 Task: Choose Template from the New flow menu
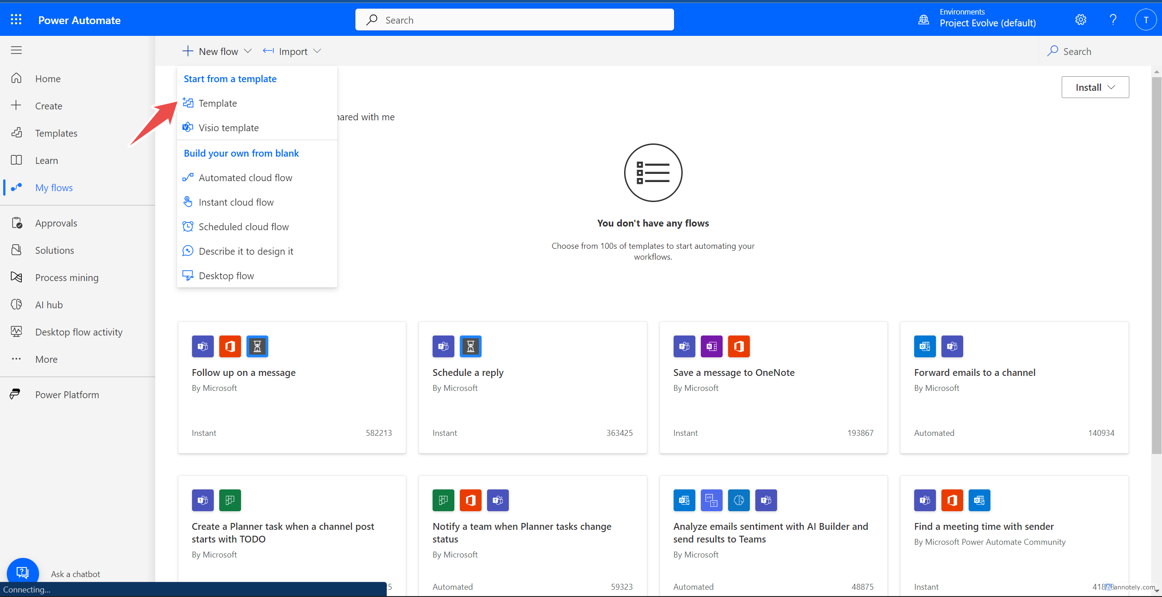(257, 103)
